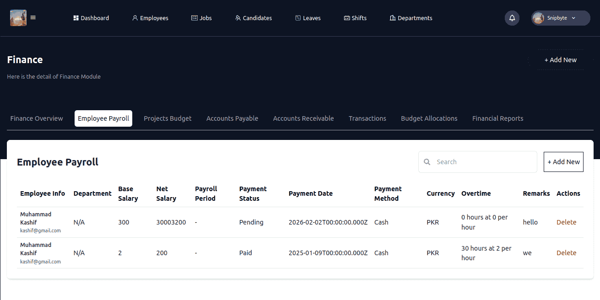Delete the Paid payroll row
Viewport: 600px width, 300px height.
[566, 253]
